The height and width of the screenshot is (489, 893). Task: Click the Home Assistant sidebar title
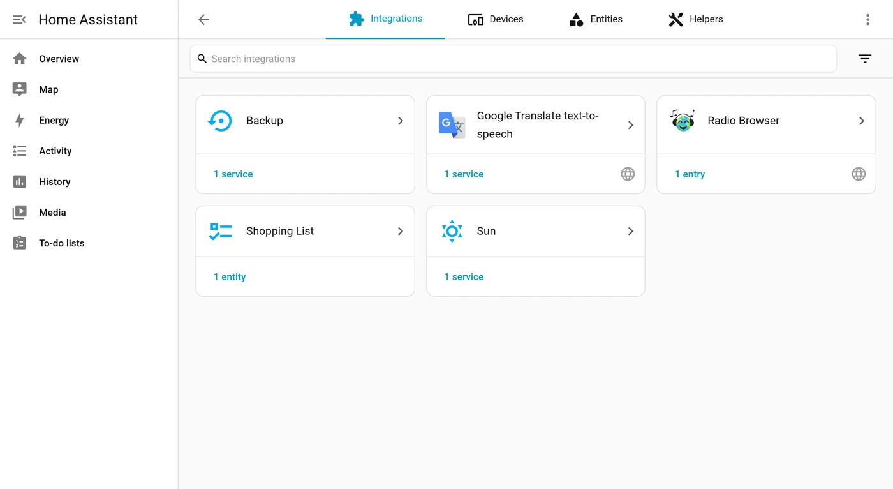pos(88,20)
